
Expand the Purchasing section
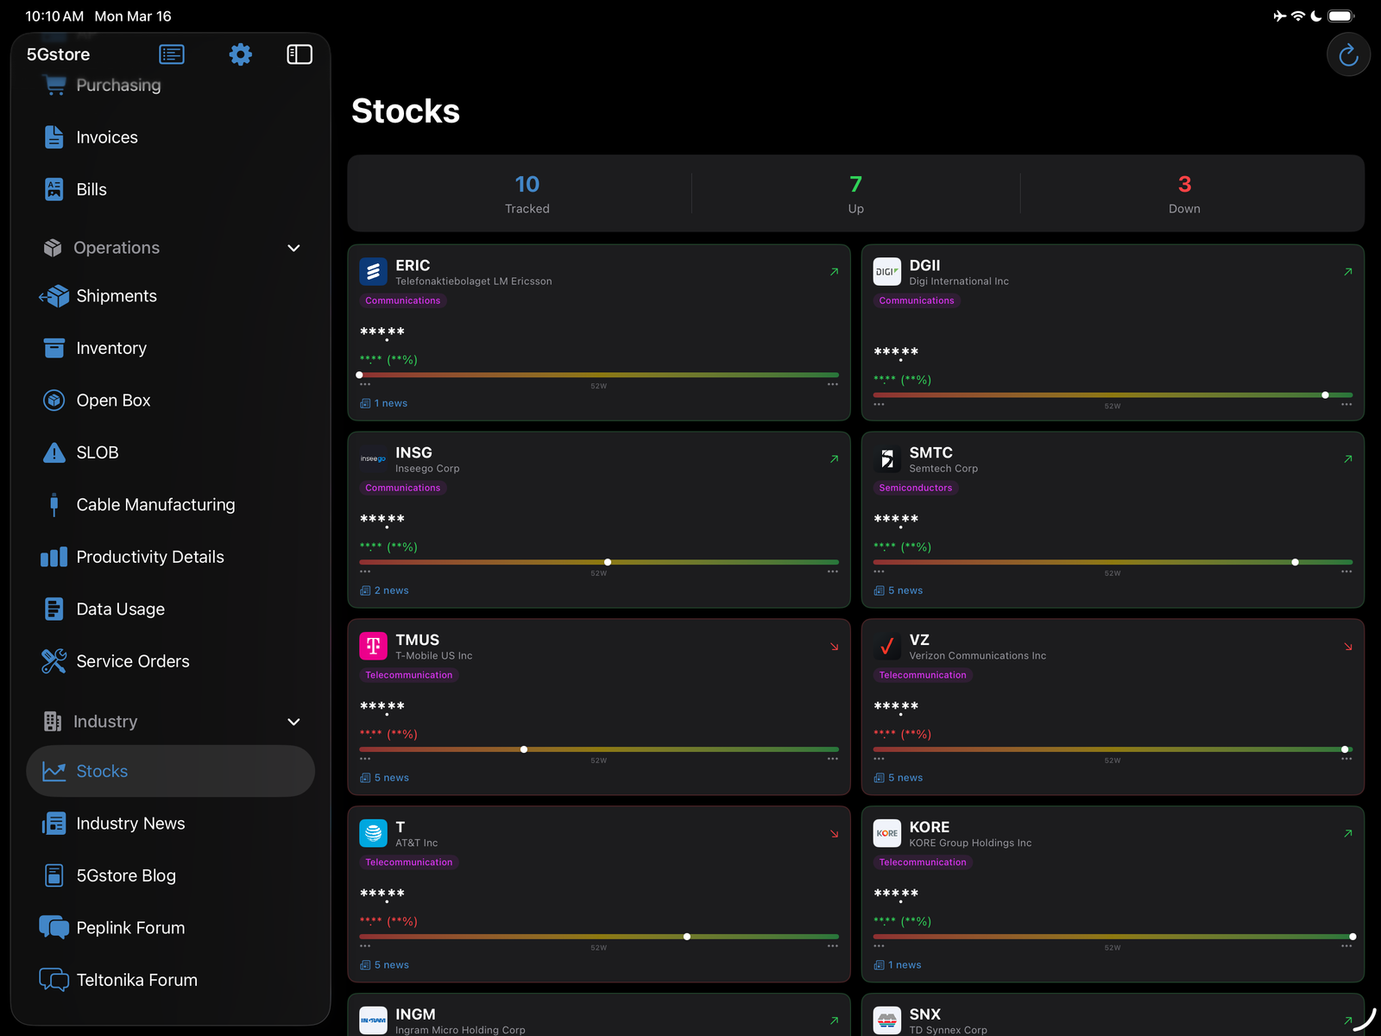click(118, 85)
